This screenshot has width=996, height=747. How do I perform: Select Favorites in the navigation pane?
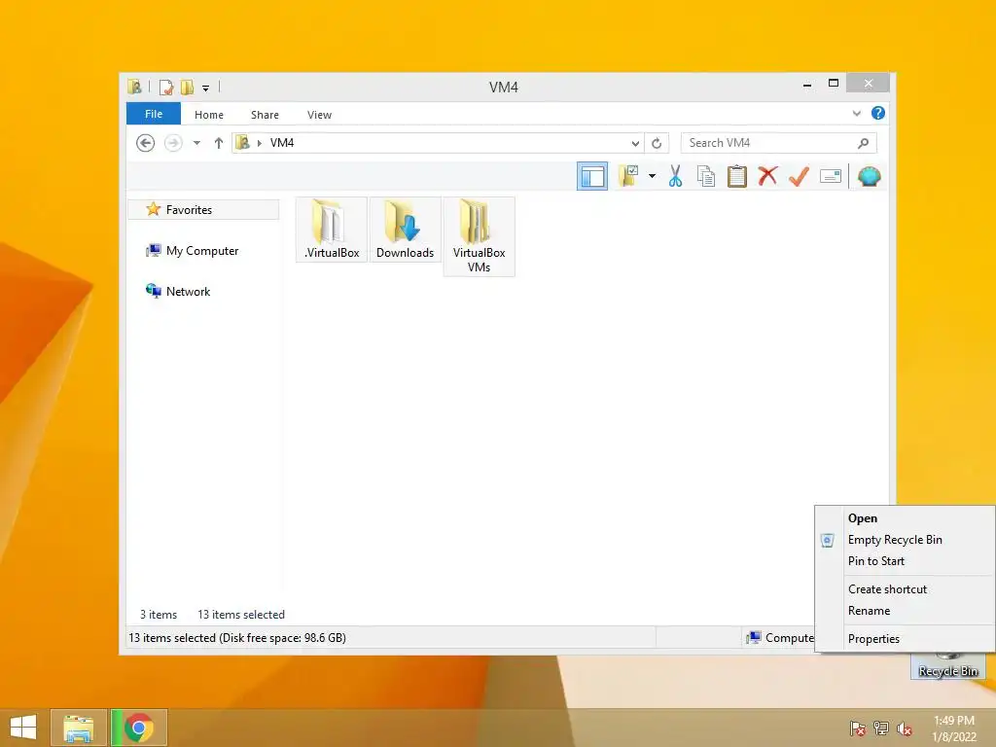[x=203, y=210]
